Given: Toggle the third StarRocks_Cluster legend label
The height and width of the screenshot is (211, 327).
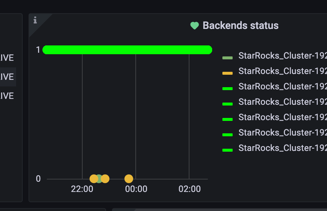Looking at the screenshot, I should pyautogui.click(x=282, y=86).
